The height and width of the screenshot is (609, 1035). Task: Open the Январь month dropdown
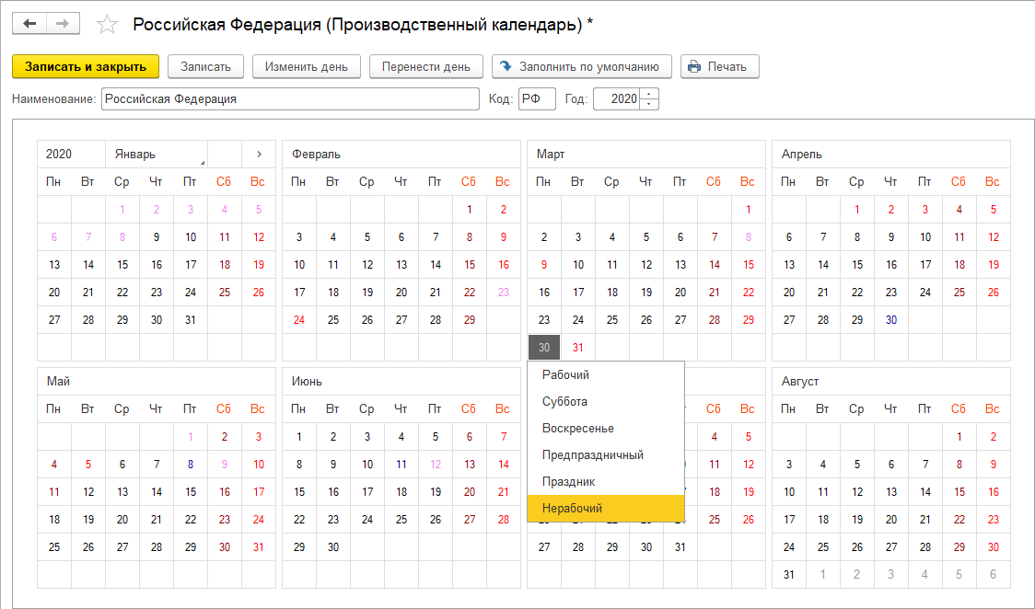157,154
